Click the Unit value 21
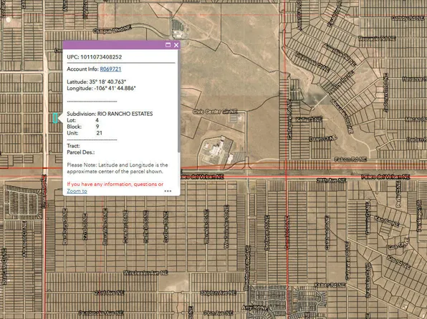The height and width of the screenshot is (319, 427). [x=99, y=133]
